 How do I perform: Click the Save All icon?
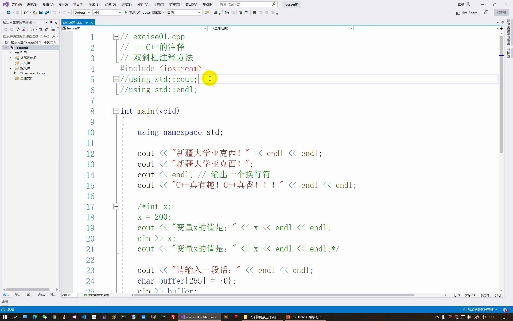click(46, 12)
